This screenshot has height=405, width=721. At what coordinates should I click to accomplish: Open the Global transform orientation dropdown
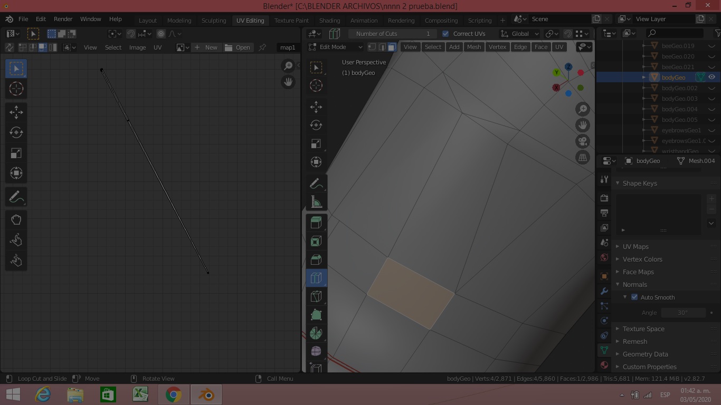pyautogui.click(x=519, y=34)
